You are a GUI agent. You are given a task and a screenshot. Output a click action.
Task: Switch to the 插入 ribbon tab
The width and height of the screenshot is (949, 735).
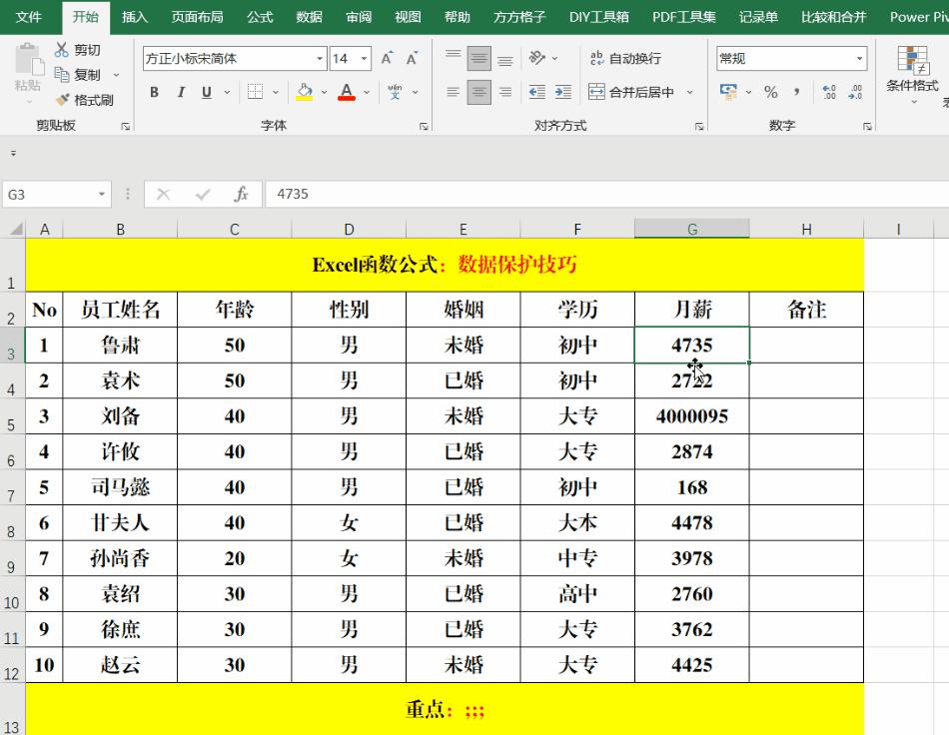tap(134, 16)
